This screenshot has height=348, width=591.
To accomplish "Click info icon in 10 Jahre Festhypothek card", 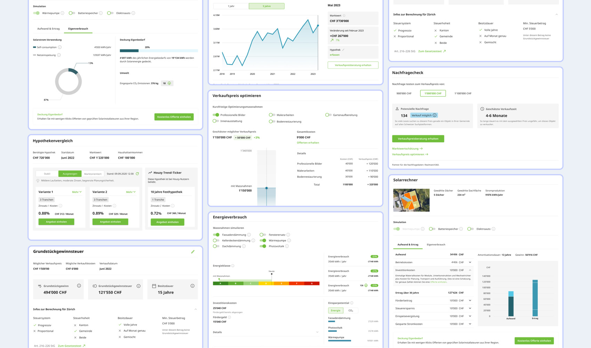I will pyautogui.click(x=172, y=206).
